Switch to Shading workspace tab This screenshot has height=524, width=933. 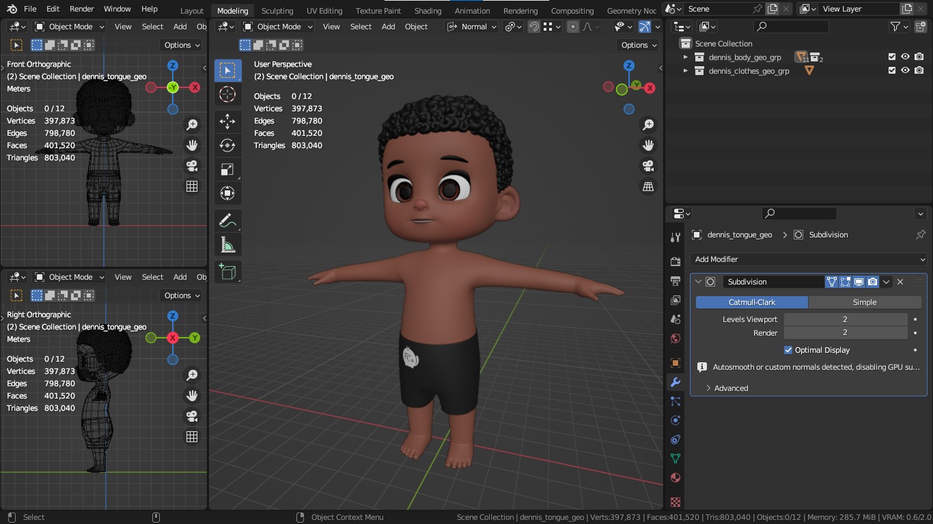tap(428, 11)
